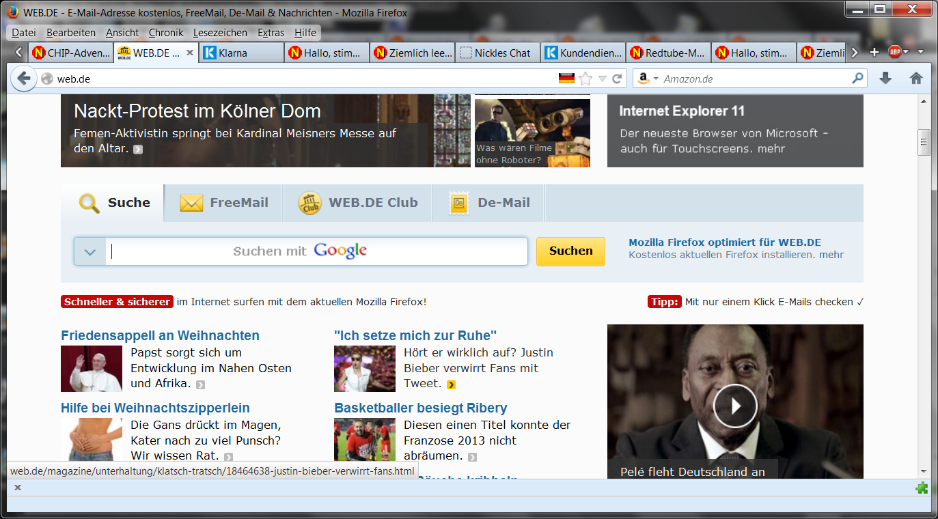Open the Datei menu
The image size is (938, 519).
click(x=23, y=33)
